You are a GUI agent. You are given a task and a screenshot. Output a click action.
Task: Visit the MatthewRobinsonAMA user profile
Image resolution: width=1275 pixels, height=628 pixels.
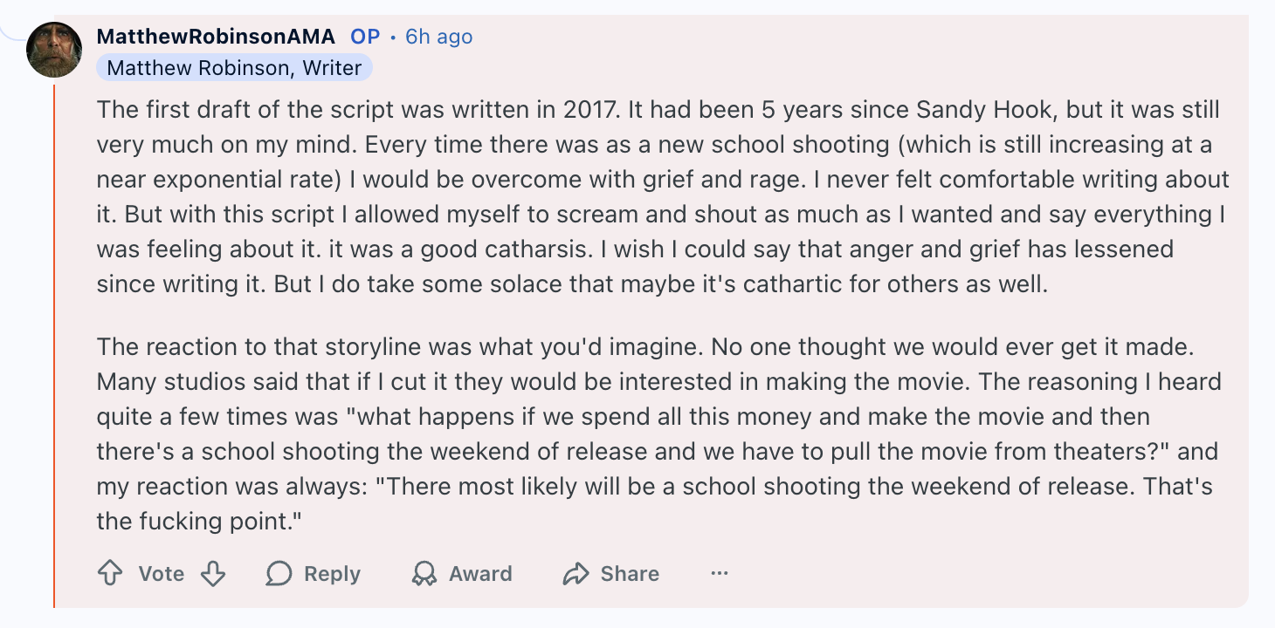(x=216, y=37)
